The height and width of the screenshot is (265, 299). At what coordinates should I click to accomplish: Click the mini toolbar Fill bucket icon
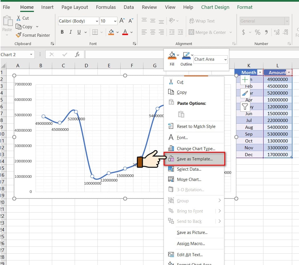pos(172,55)
